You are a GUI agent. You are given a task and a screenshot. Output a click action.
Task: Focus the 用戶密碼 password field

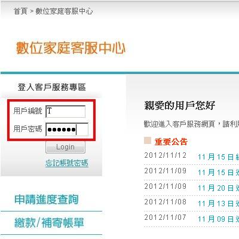pyautogui.click(x=67, y=130)
